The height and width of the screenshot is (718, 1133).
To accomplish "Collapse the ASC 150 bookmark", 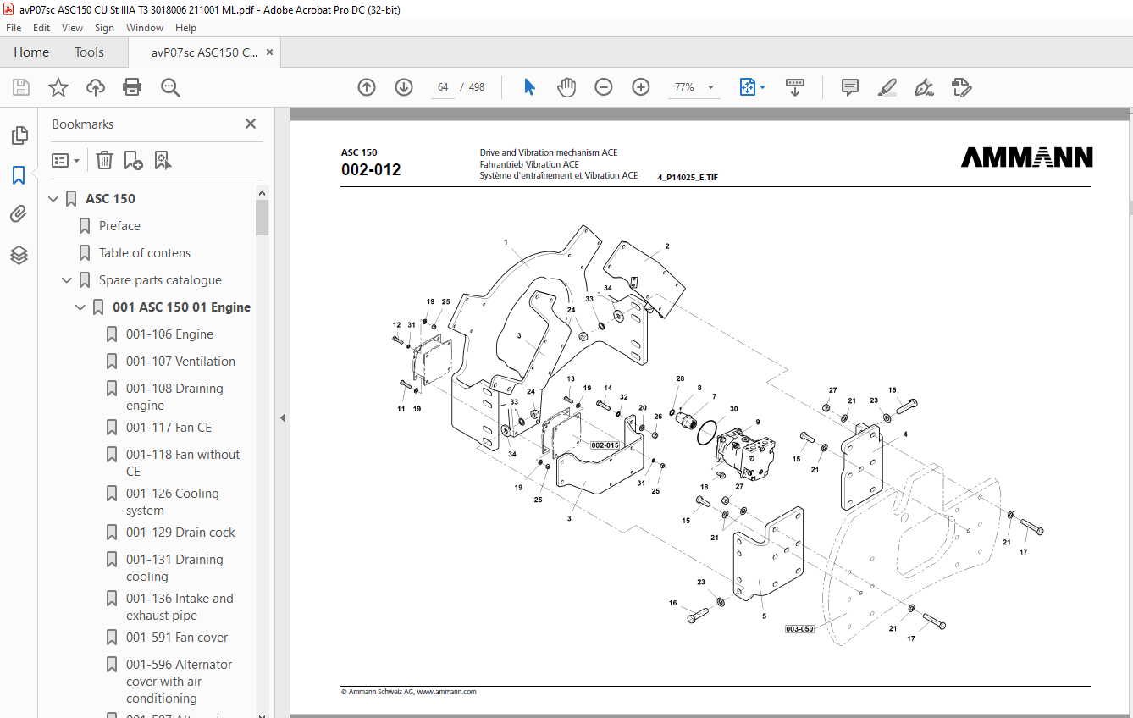I will [x=53, y=199].
